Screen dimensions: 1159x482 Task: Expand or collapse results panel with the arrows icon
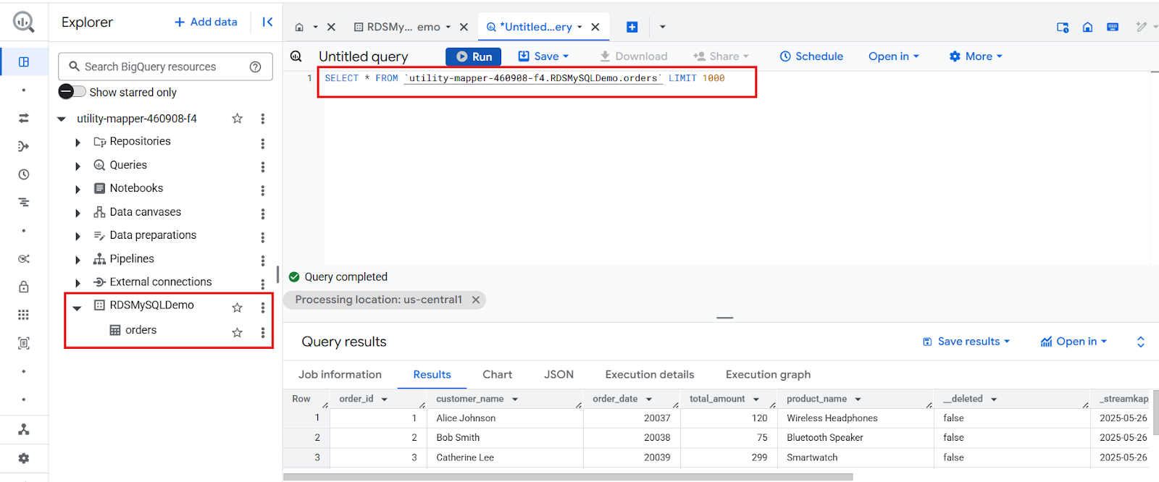pos(1141,342)
